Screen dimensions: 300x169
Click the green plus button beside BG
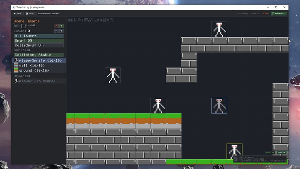61,26
